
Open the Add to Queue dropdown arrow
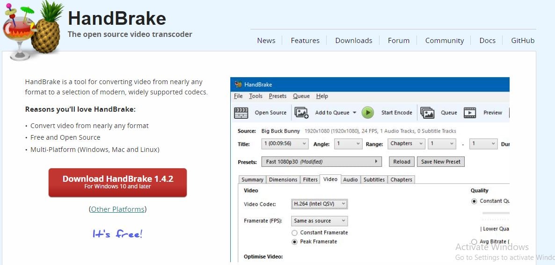[x=354, y=113]
